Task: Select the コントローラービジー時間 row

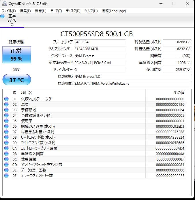Action: click(x=94, y=148)
